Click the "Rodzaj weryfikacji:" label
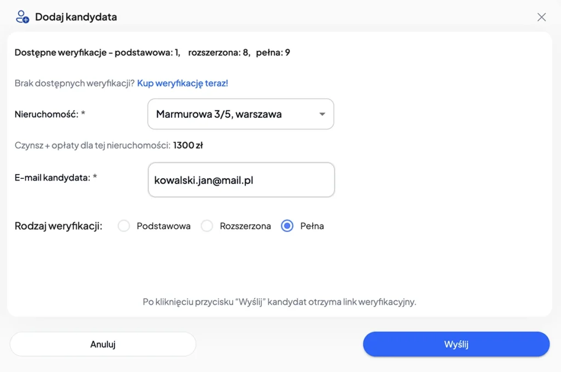Viewport: 561px width, 372px height. [59, 226]
